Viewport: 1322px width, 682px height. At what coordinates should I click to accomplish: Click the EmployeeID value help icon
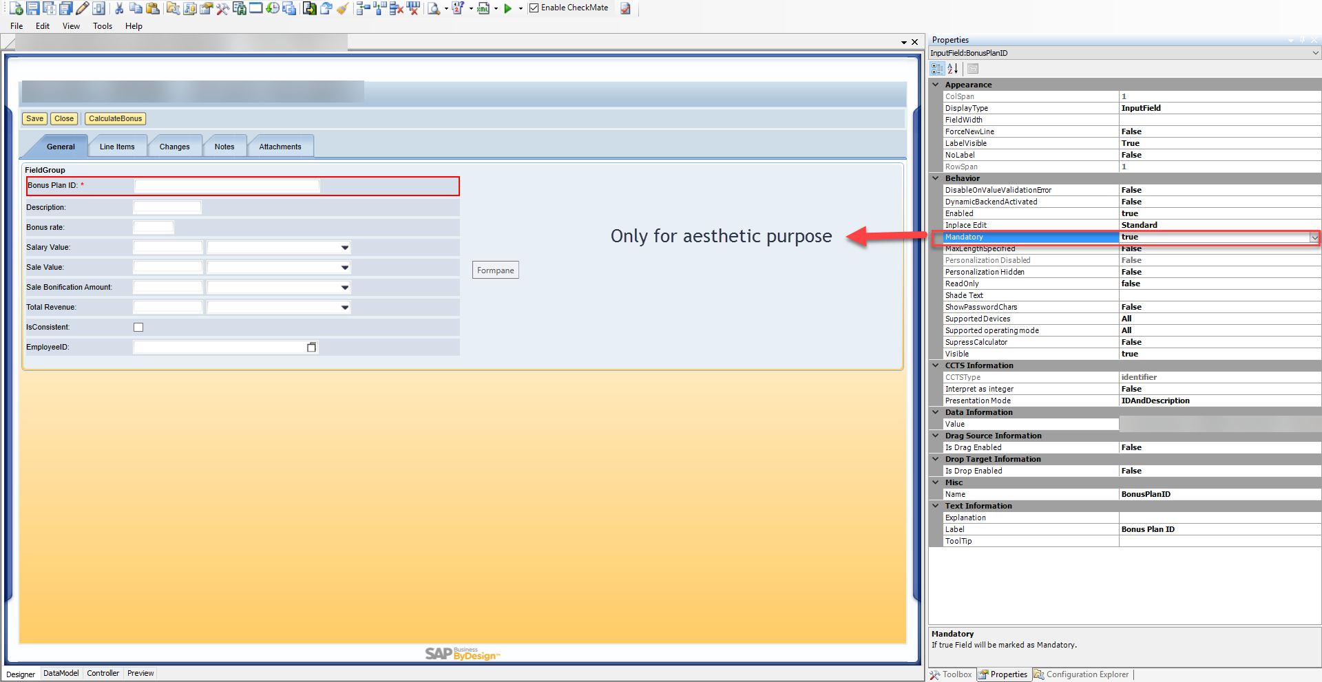311,348
